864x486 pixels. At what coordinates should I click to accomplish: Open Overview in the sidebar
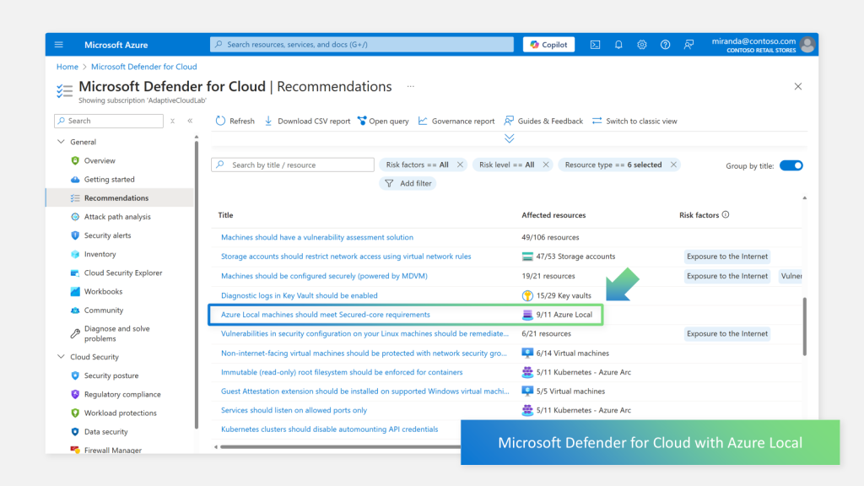point(100,161)
